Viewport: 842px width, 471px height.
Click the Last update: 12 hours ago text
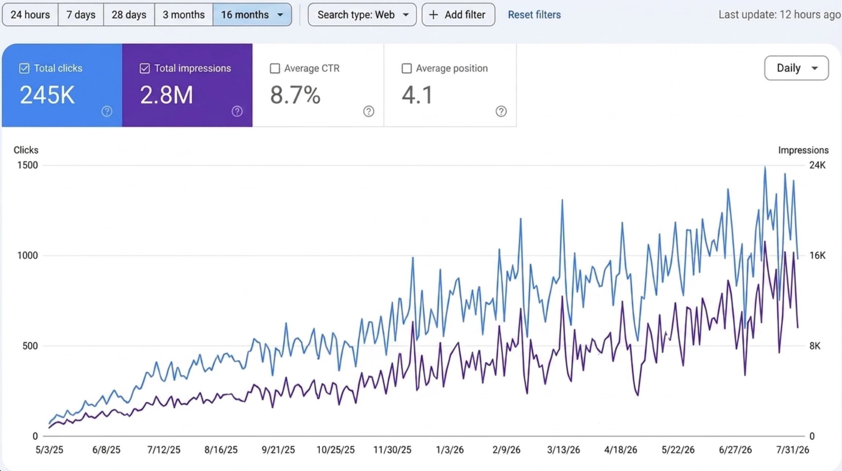779,15
